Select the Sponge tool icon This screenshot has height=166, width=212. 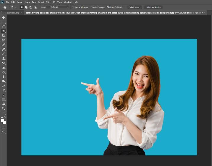coord(4,81)
